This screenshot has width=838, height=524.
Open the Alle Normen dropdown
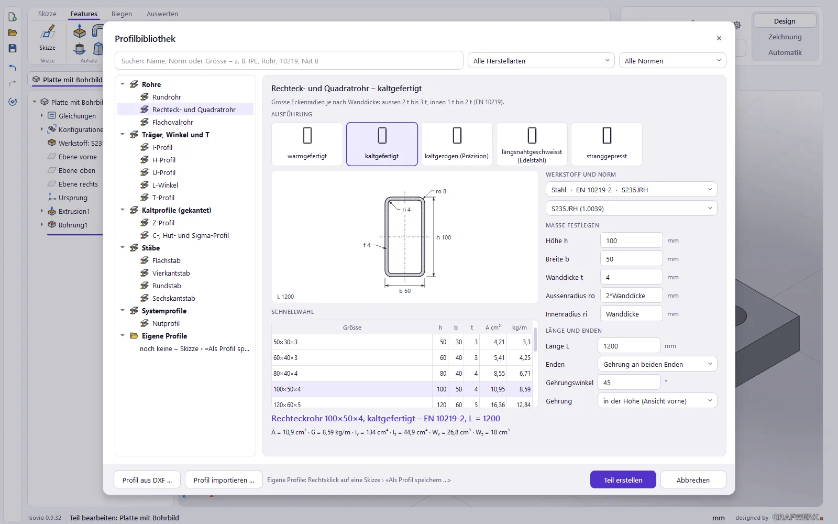pyautogui.click(x=672, y=61)
